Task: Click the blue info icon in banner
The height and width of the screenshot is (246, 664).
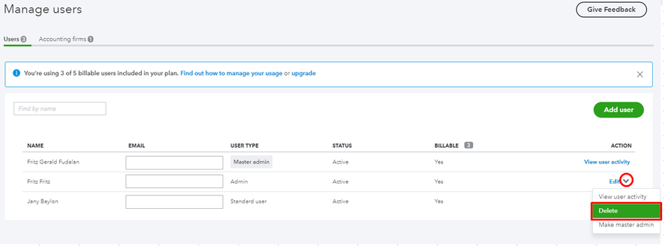Action: [17, 73]
